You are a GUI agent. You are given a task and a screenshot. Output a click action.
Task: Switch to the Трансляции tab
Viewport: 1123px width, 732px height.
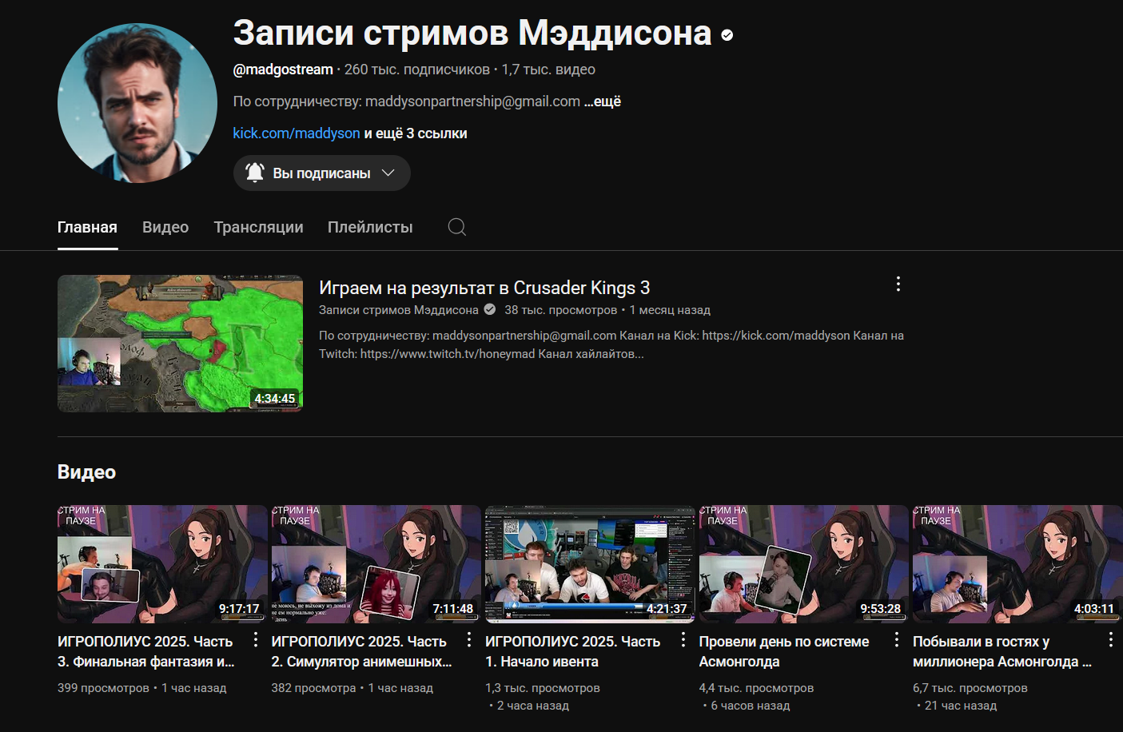coord(258,227)
